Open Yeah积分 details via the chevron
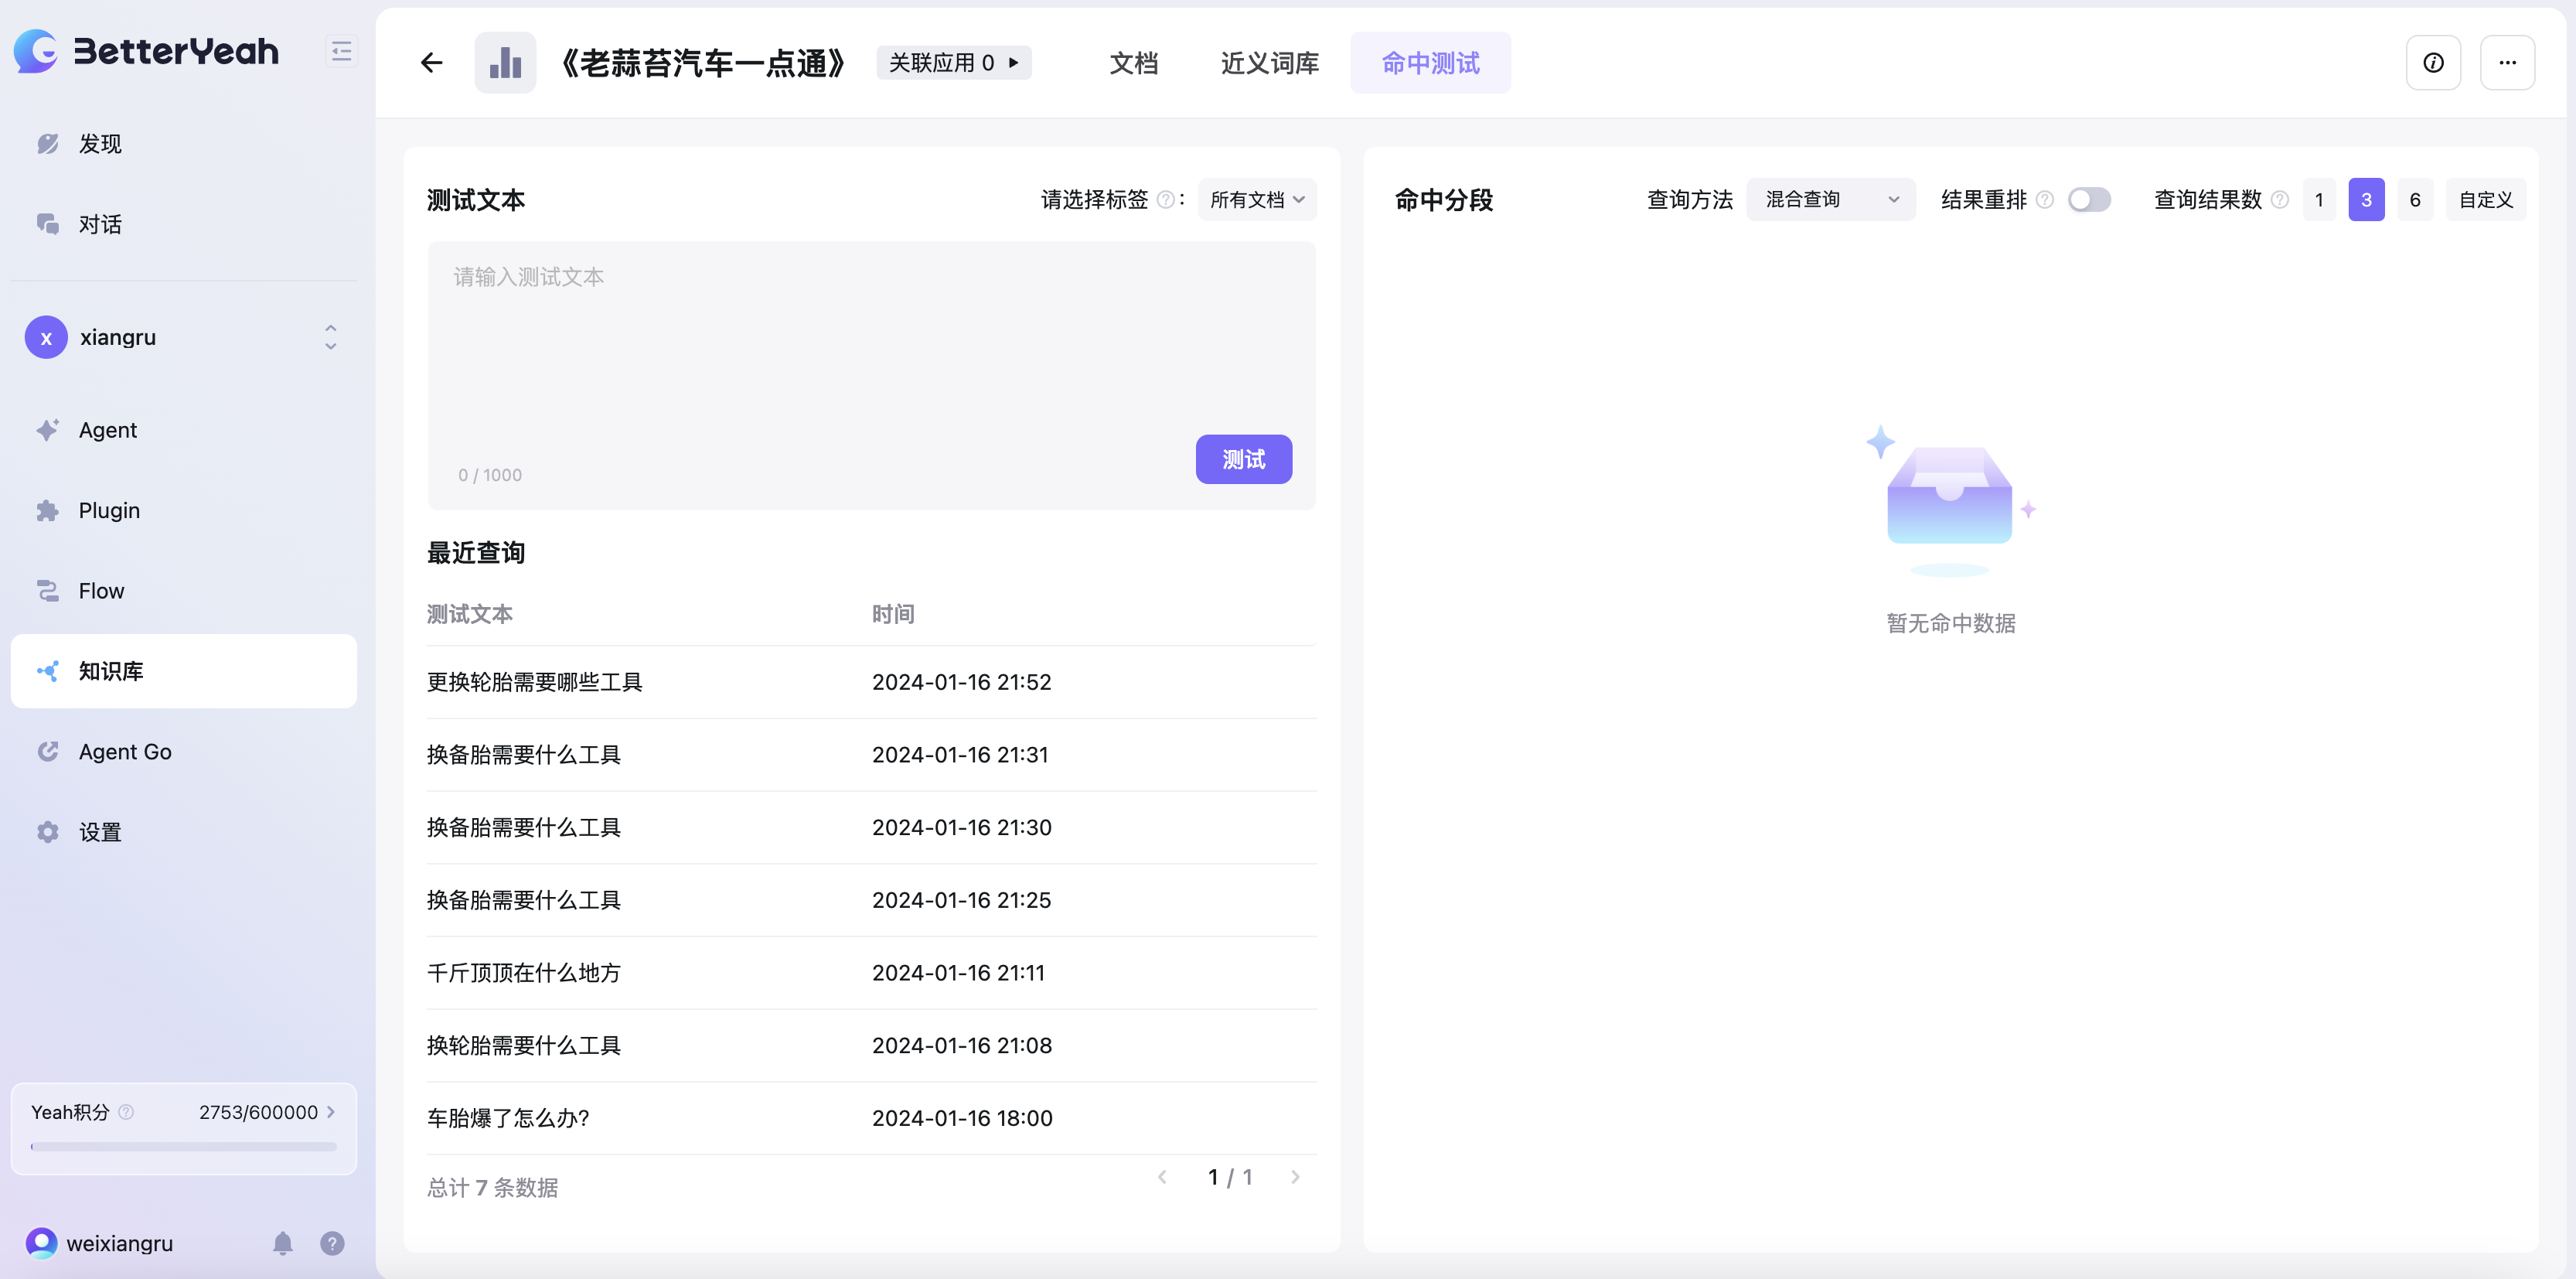The width and height of the screenshot is (2576, 1279). (331, 1112)
